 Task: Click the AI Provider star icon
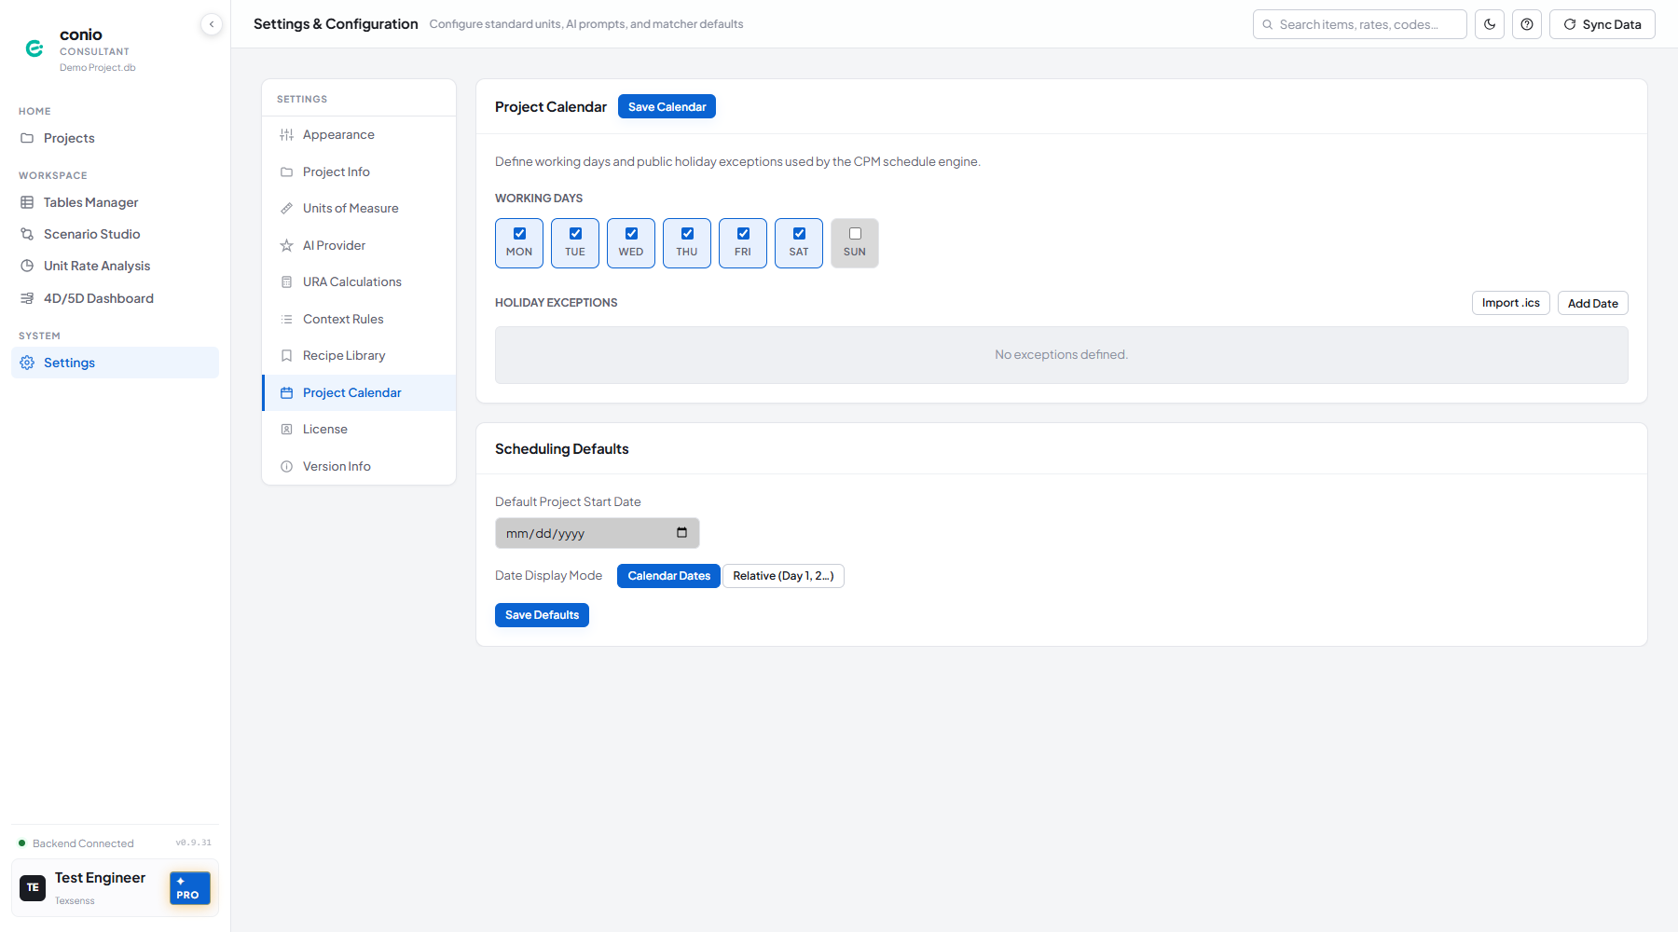286,245
